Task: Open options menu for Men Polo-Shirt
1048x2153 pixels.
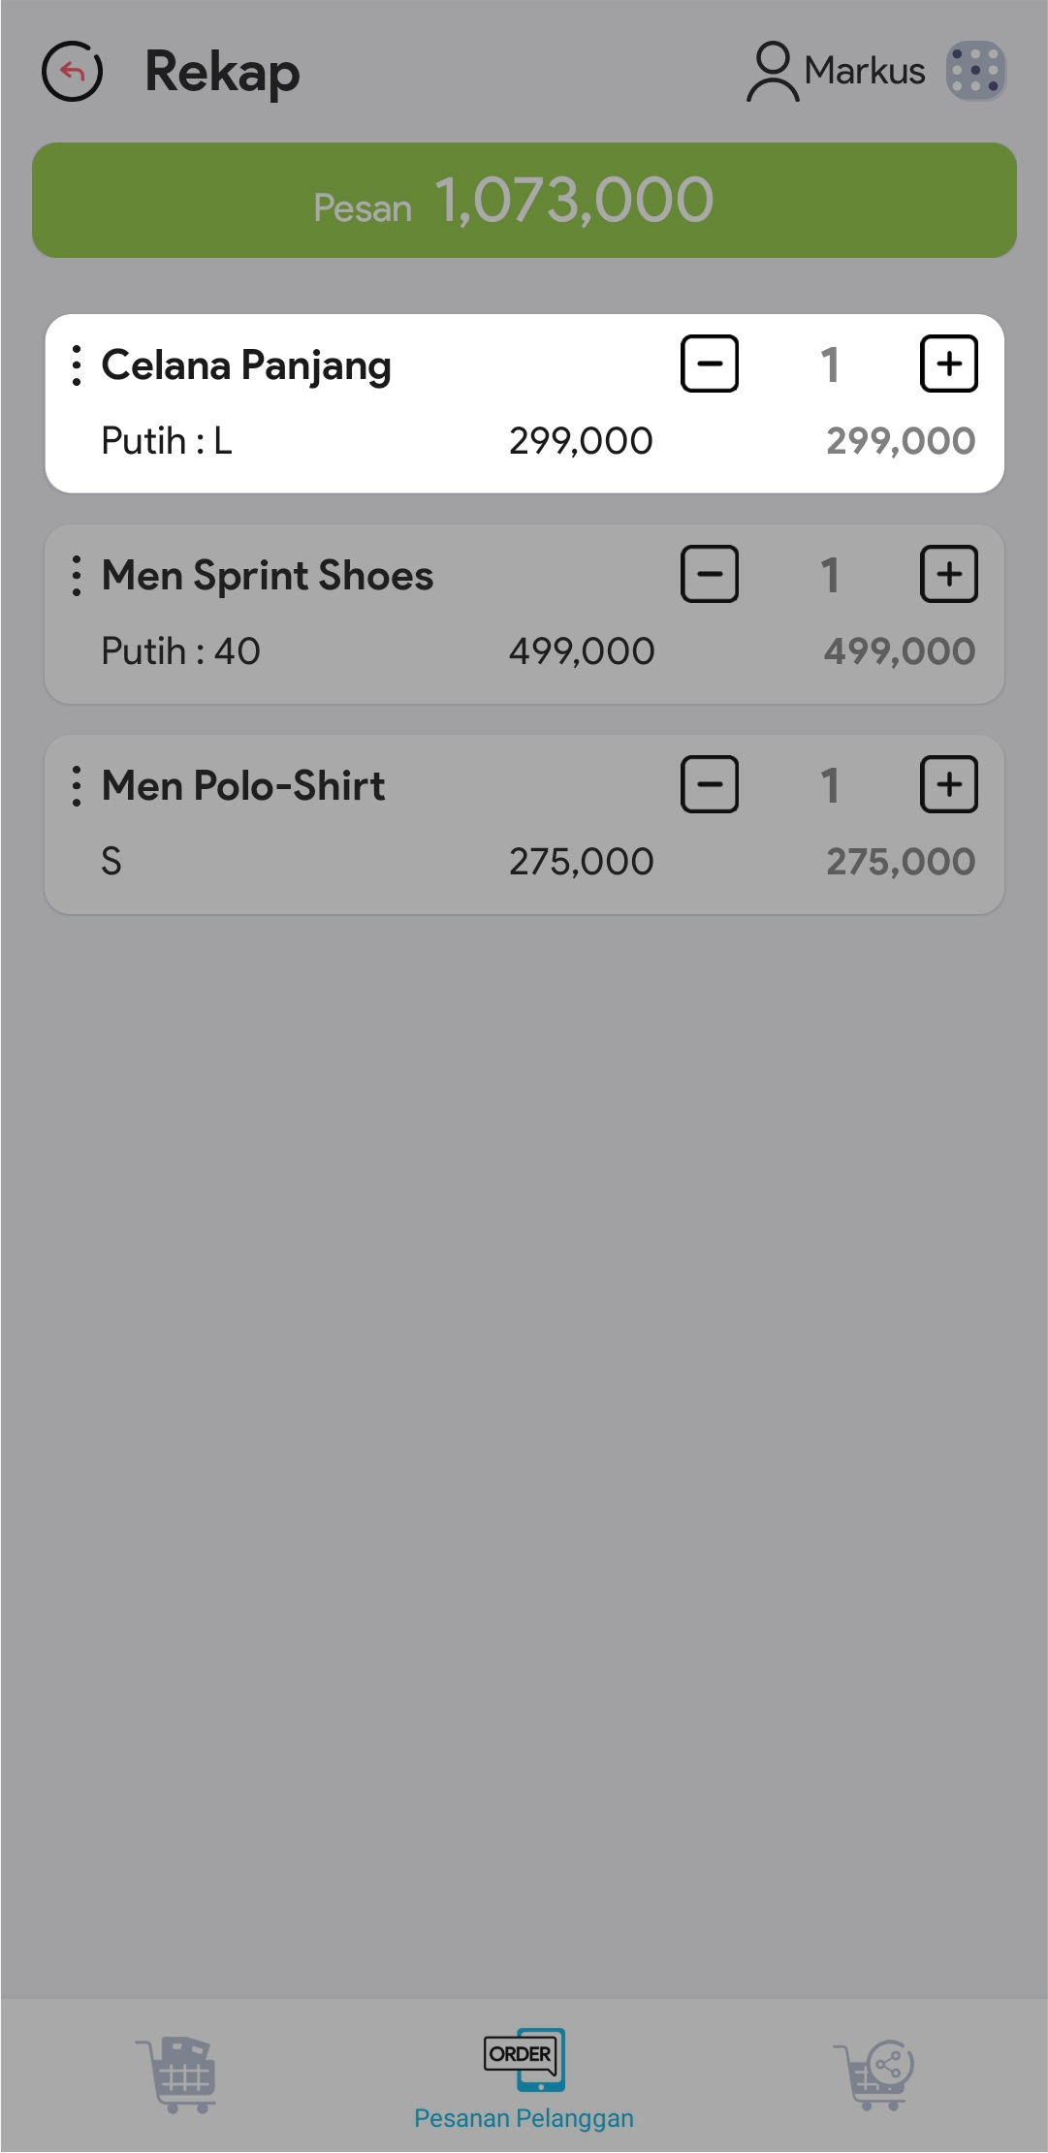Action: (x=77, y=786)
